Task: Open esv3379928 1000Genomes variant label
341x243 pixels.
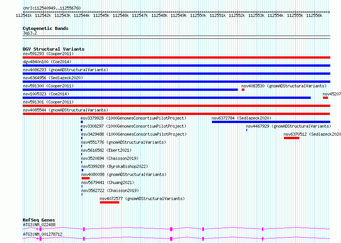Action: click(x=134, y=118)
